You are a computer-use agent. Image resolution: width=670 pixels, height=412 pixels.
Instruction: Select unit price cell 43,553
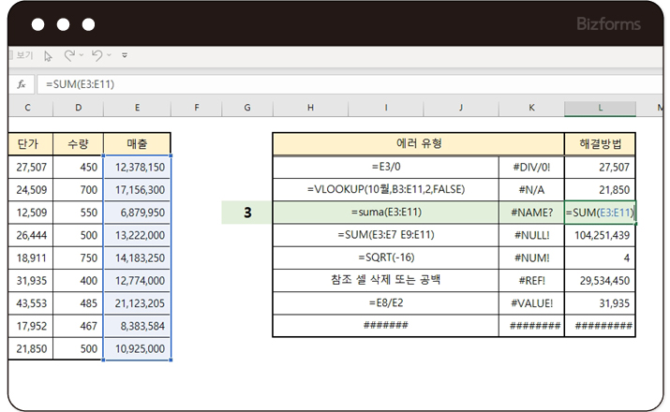30,303
